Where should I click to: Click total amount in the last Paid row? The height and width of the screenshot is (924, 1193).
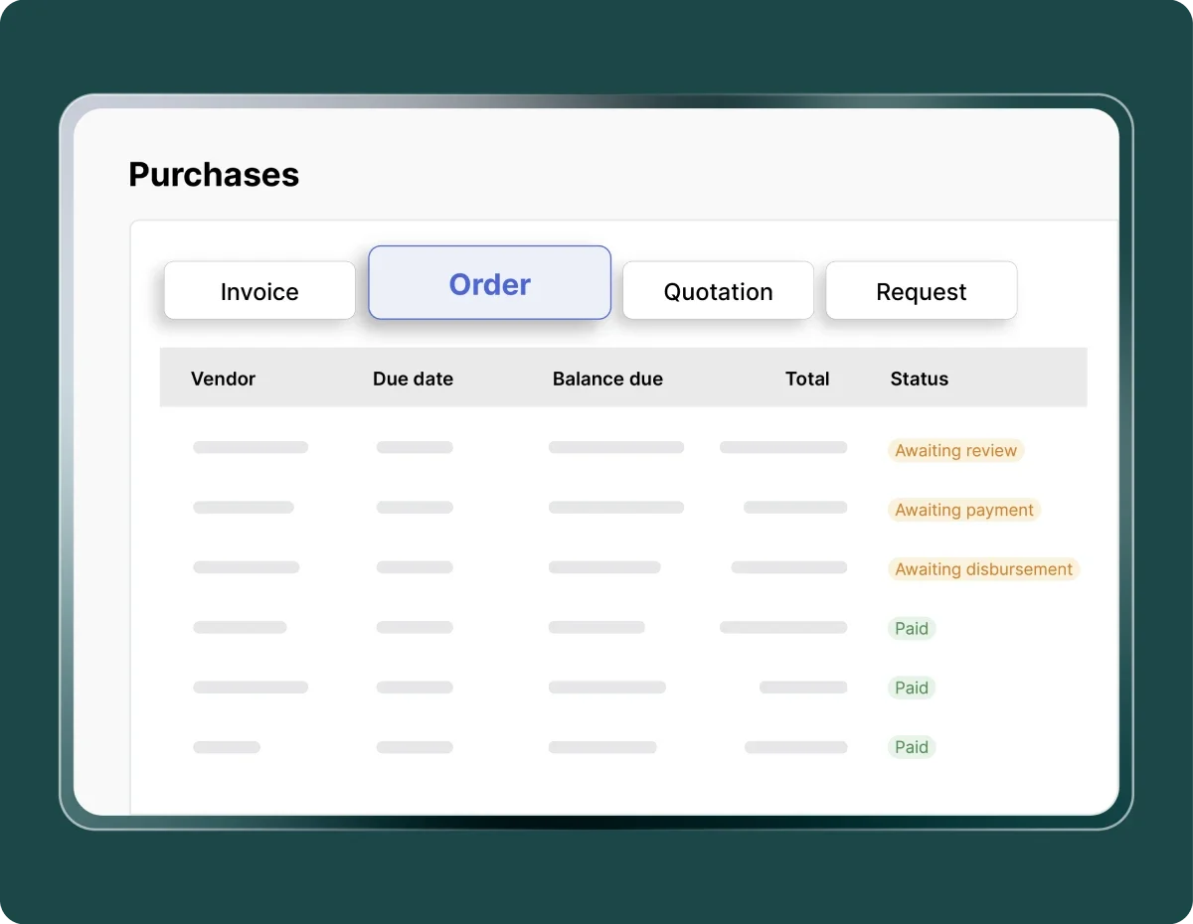795,747
